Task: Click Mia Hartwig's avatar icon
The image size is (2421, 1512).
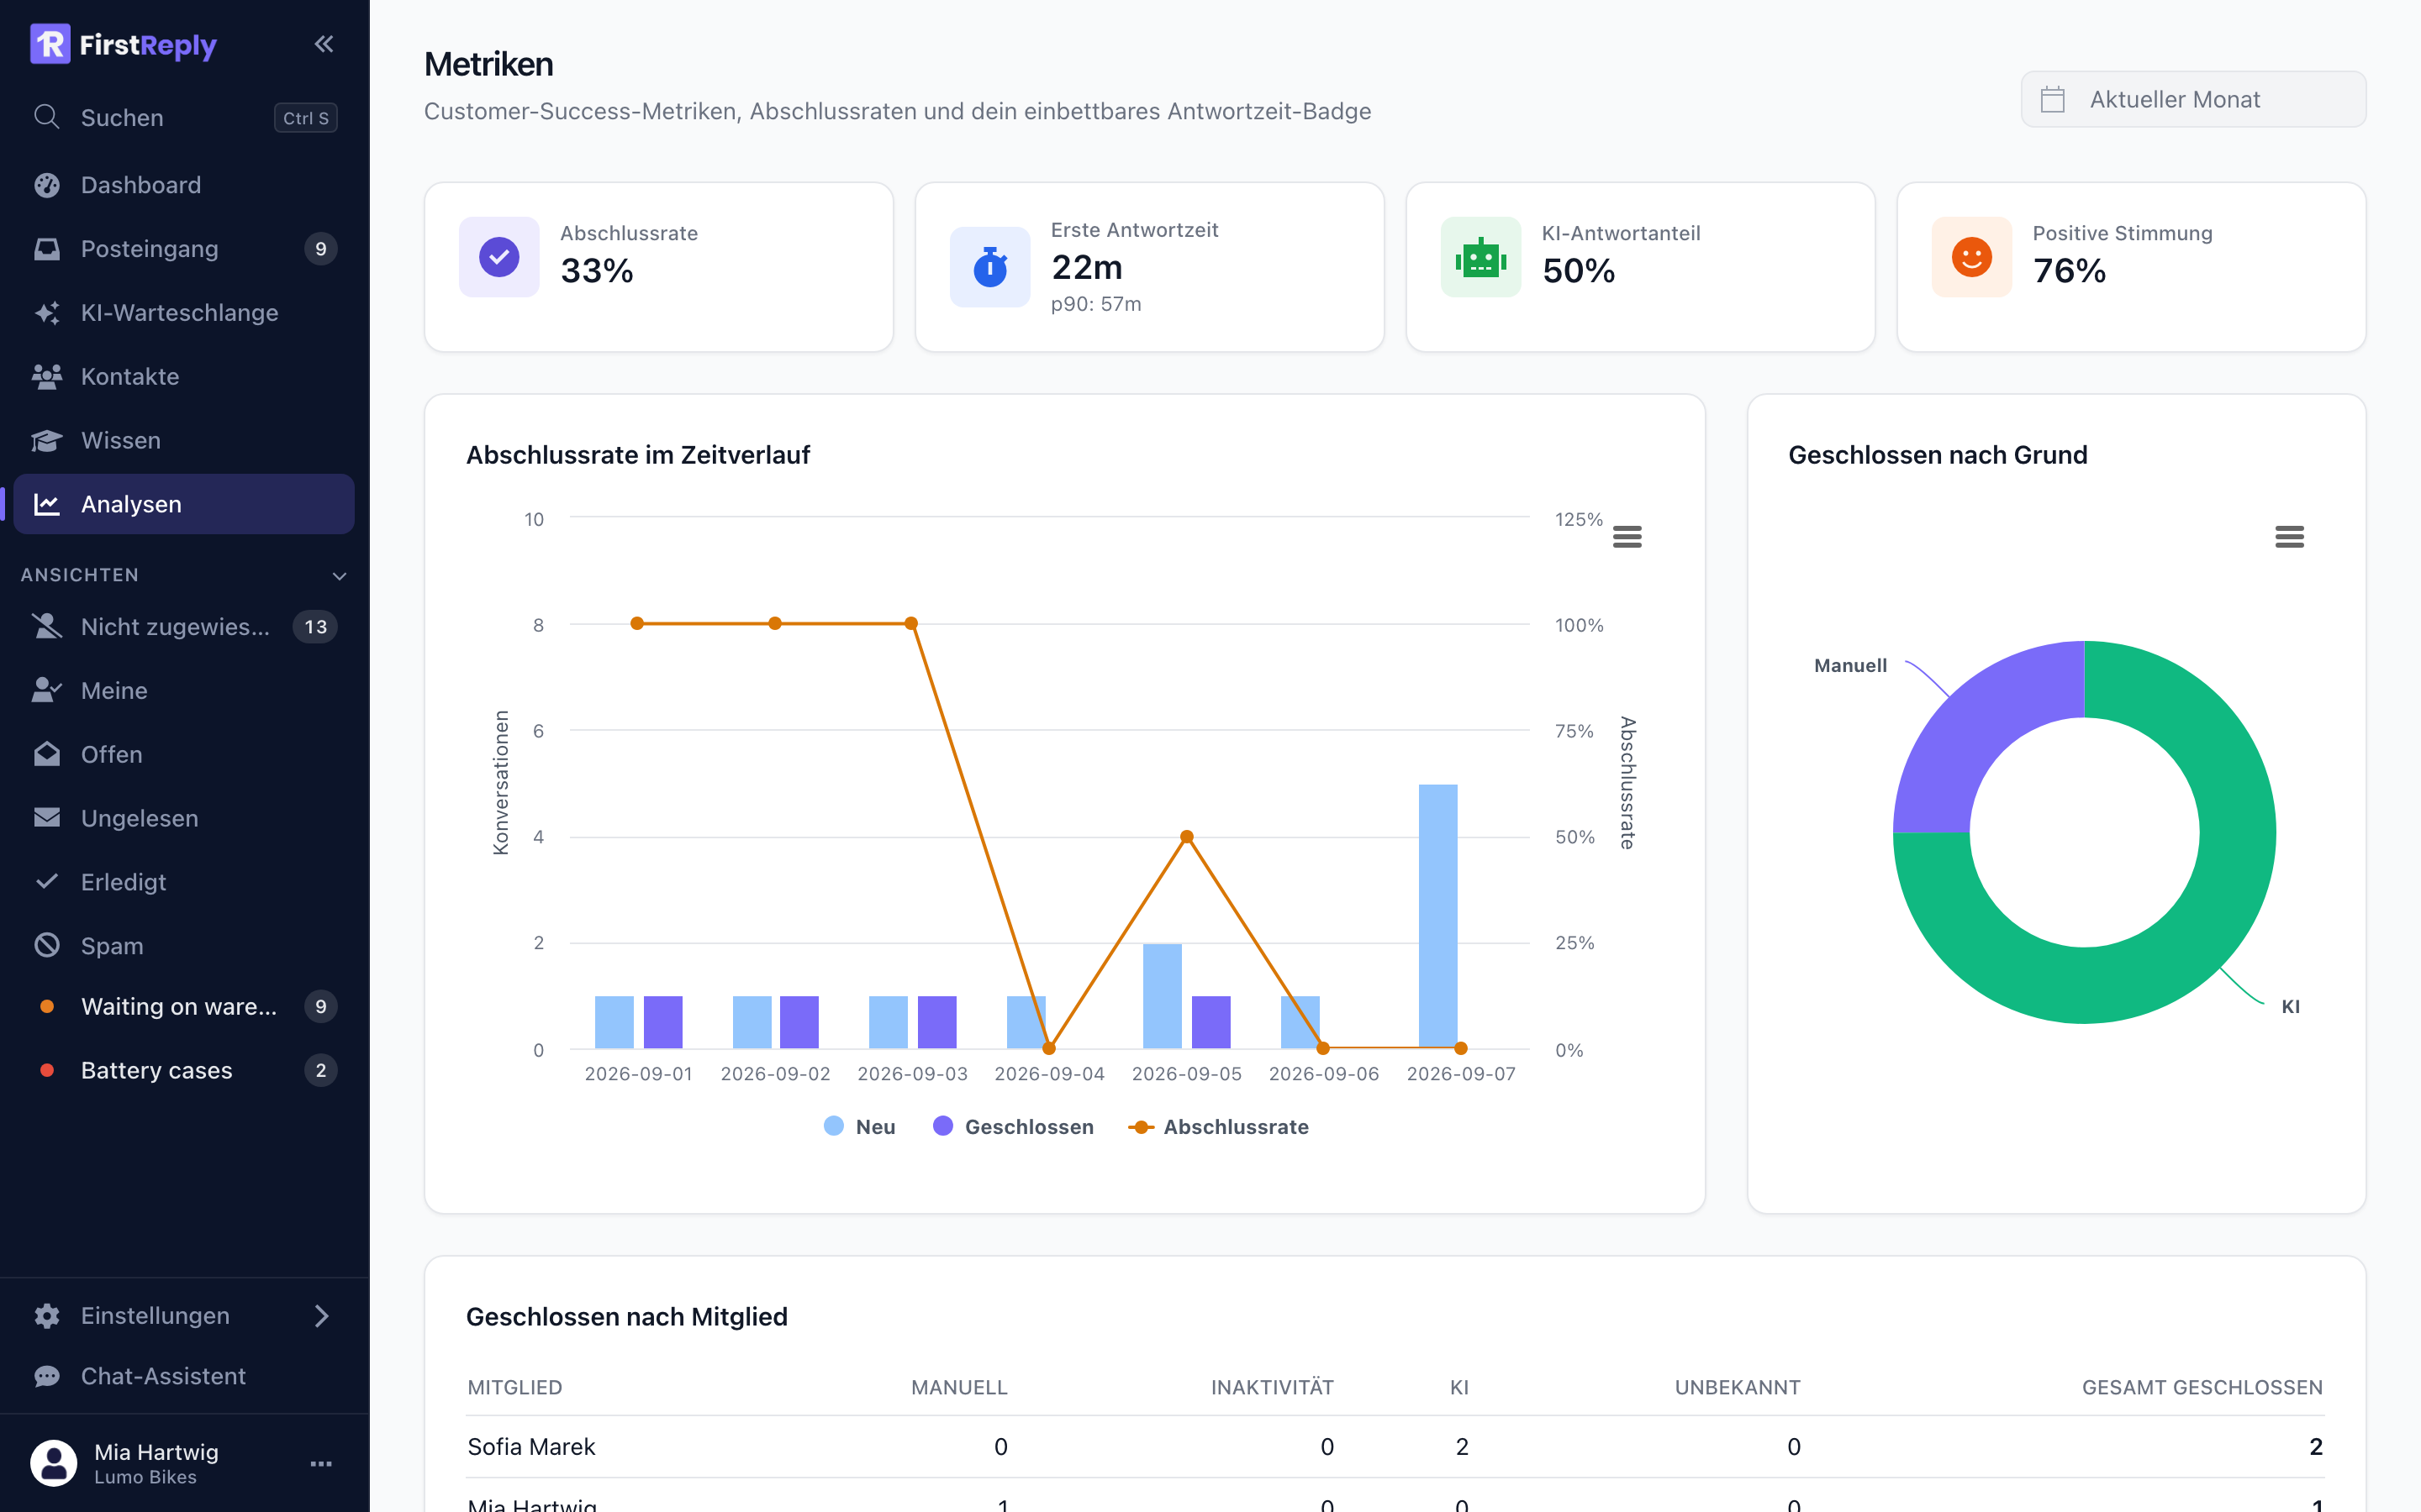Action: tap(54, 1463)
